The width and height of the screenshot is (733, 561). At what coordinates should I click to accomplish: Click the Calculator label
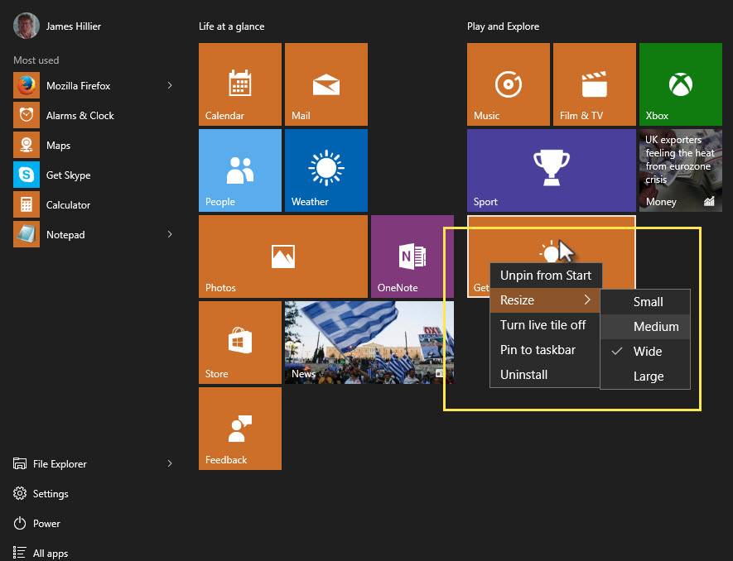point(68,205)
